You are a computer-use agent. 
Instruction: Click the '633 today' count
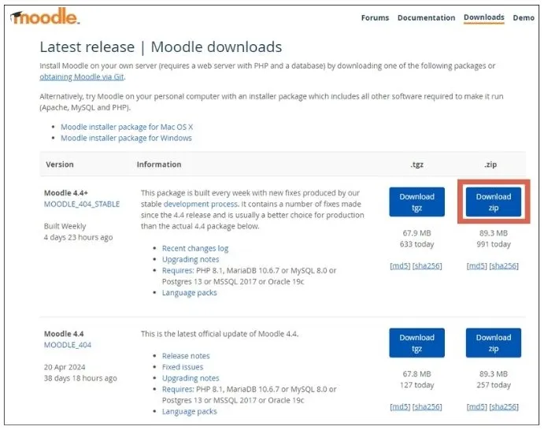click(416, 244)
